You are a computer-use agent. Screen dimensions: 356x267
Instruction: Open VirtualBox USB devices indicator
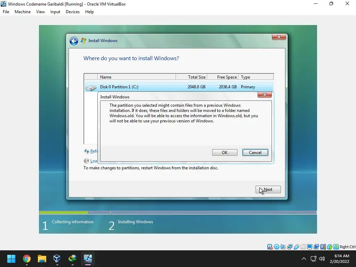[296, 247]
